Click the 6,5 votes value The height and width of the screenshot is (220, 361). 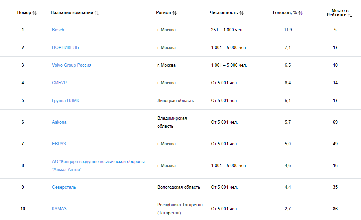point(288,65)
